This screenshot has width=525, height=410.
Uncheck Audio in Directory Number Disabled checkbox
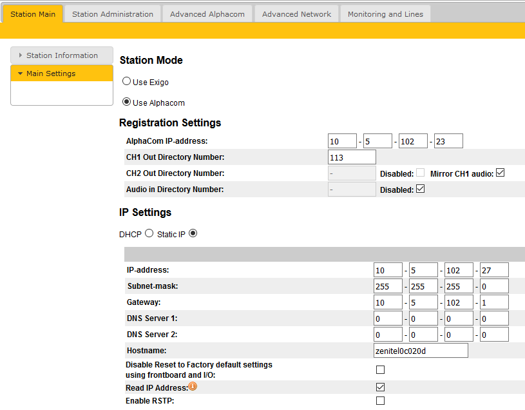(421, 189)
